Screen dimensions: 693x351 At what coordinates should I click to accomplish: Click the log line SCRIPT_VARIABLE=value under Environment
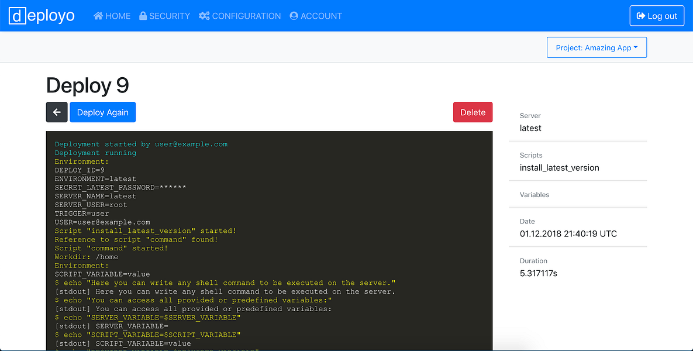click(x=102, y=274)
